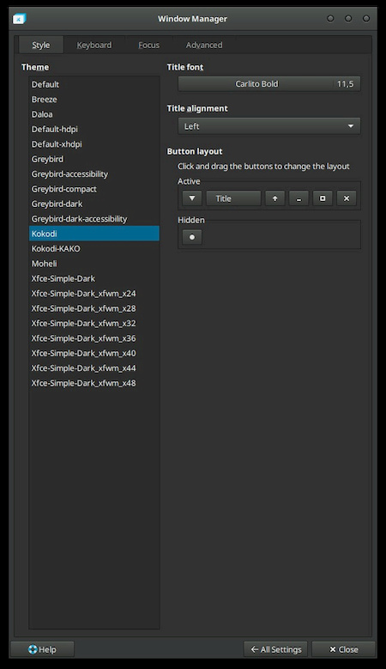Open the Title alignment dropdown

point(269,126)
